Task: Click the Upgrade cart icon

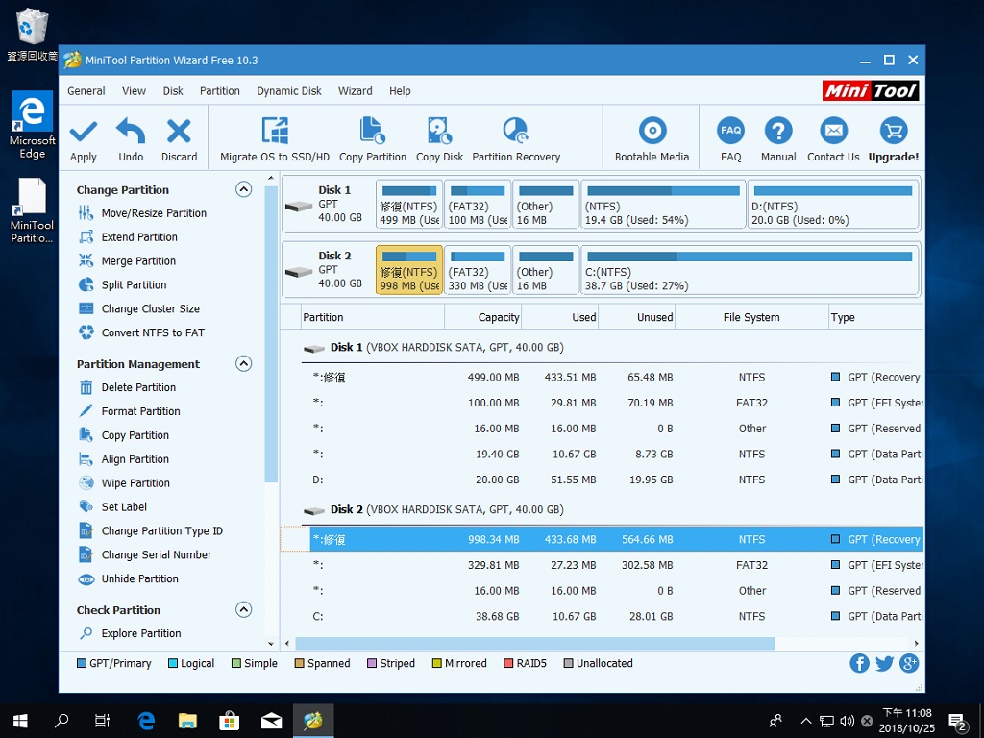Action: point(894,131)
